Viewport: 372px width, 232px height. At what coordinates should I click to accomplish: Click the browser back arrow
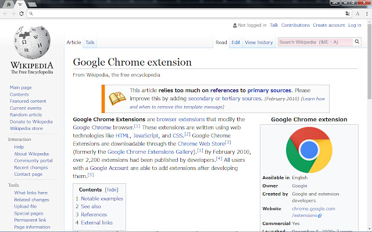coord(5,13)
